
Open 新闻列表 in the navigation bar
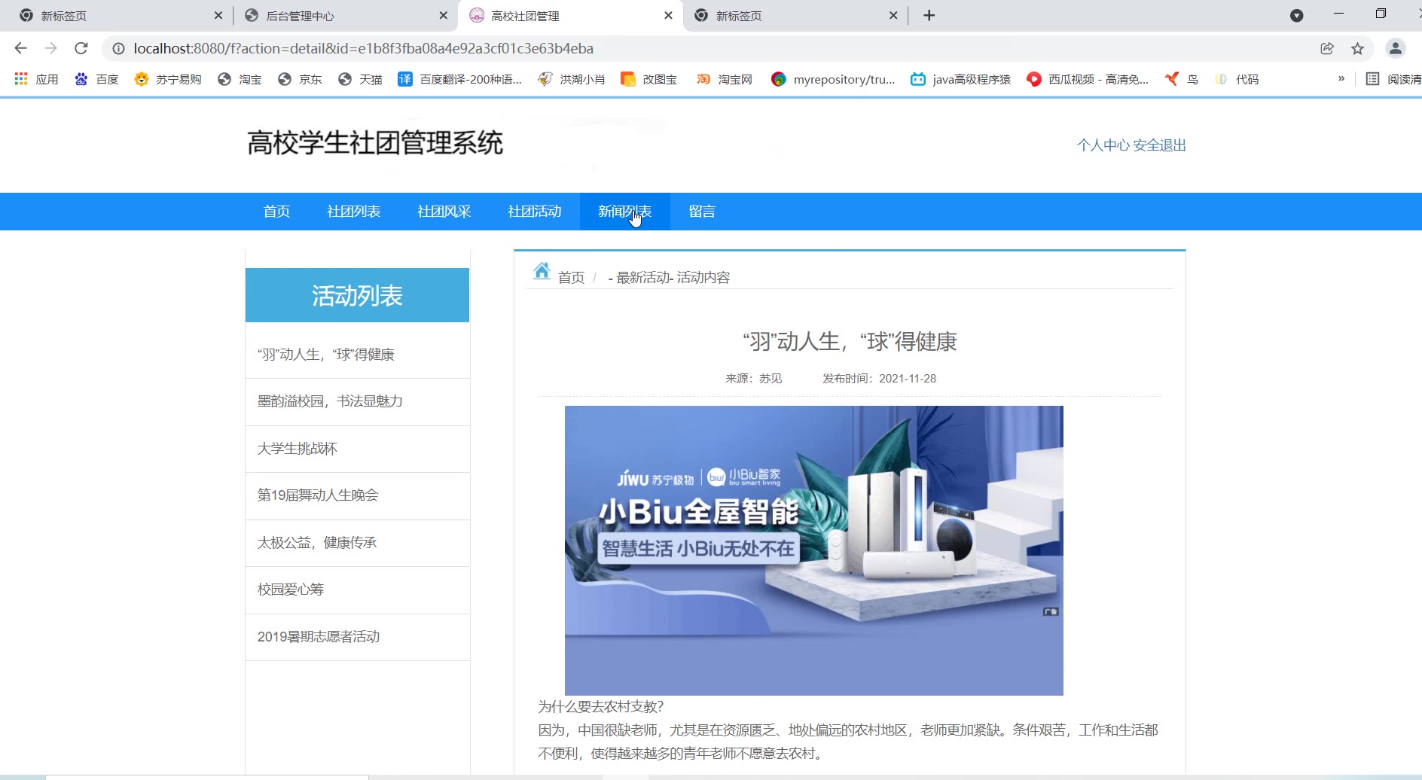pos(625,212)
